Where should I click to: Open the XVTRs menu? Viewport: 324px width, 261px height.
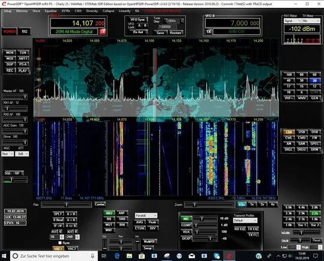66,11
